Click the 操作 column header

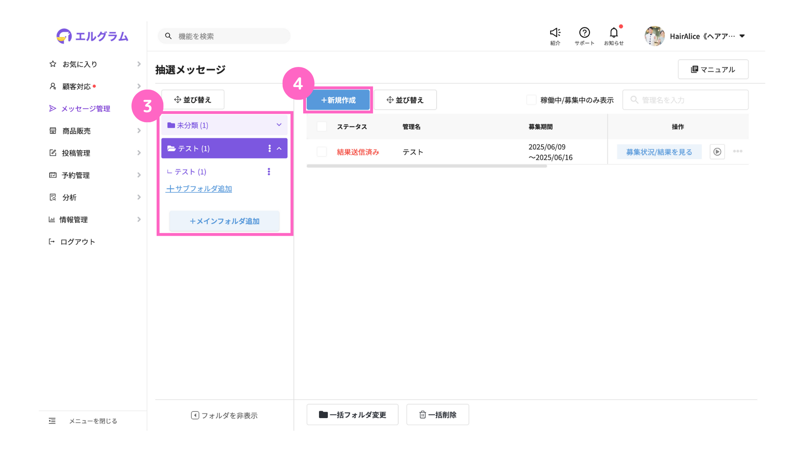pyautogui.click(x=678, y=126)
